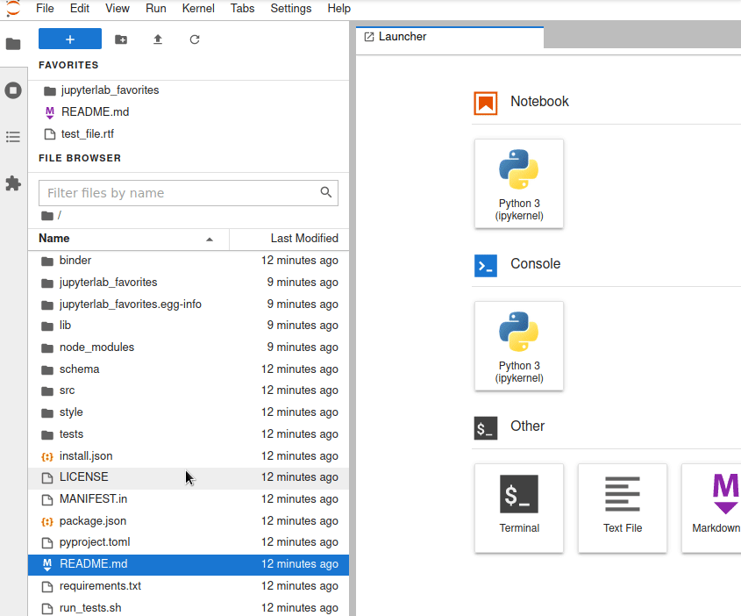Select requirements.txt file

188,586
